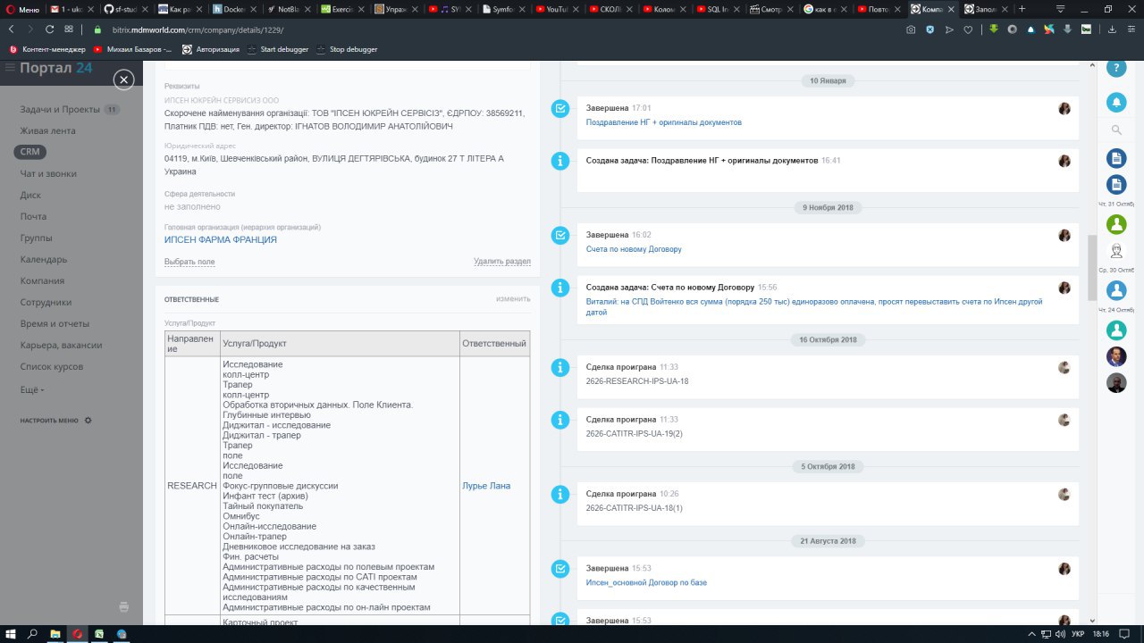The width and height of the screenshot is (1144, 643).
Task: Expand the Ещё menu dropdown
Action: pyautogui.click(x=32, y=390)
